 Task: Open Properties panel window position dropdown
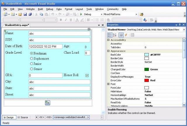point(176,25)
